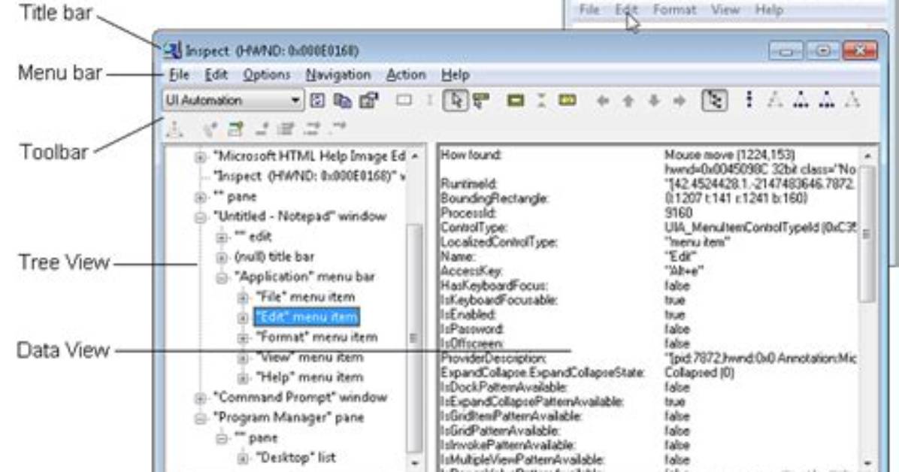899x472 pixels.
Task: Click the "LocalizedControlType:" property label
Action: 498,242
